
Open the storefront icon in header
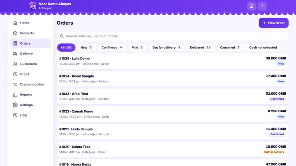click(x=252, y=6)
